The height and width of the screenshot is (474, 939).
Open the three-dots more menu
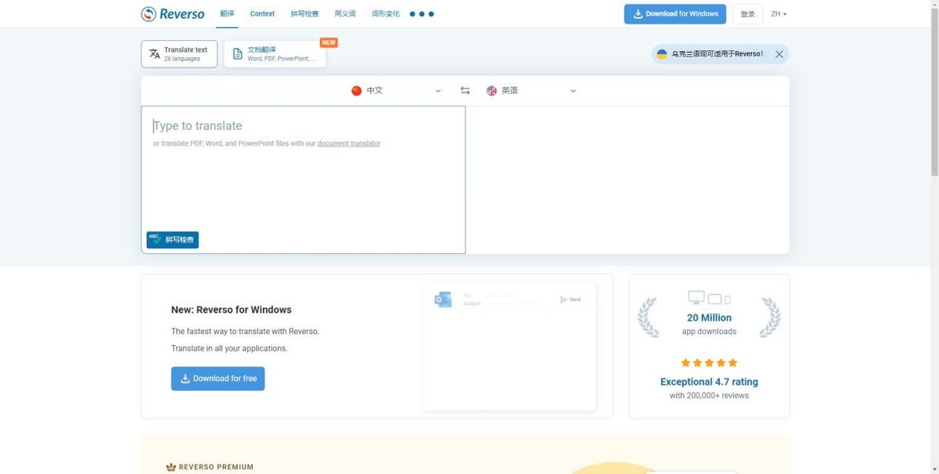[x=422, y=14]
